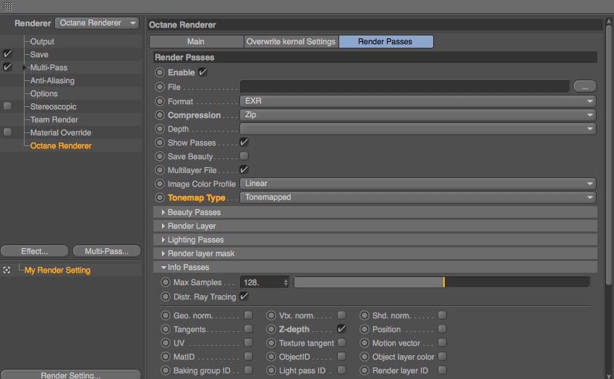Viewport: 614px width, 379px height.
Task: Toggle the Save checkbox in sidebar
Action: (7, 54)
